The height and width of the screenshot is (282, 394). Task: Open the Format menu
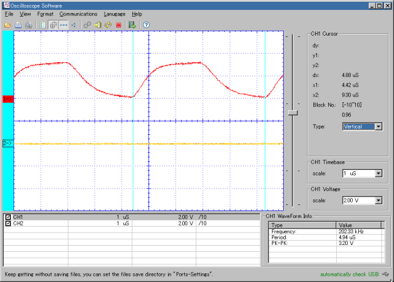45,14
